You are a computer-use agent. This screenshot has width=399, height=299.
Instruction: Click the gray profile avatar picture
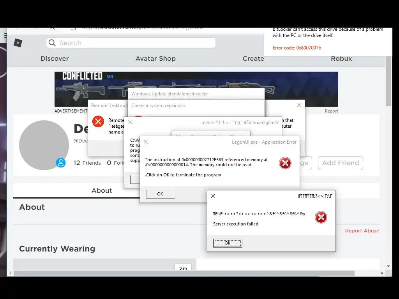(44, 145)
